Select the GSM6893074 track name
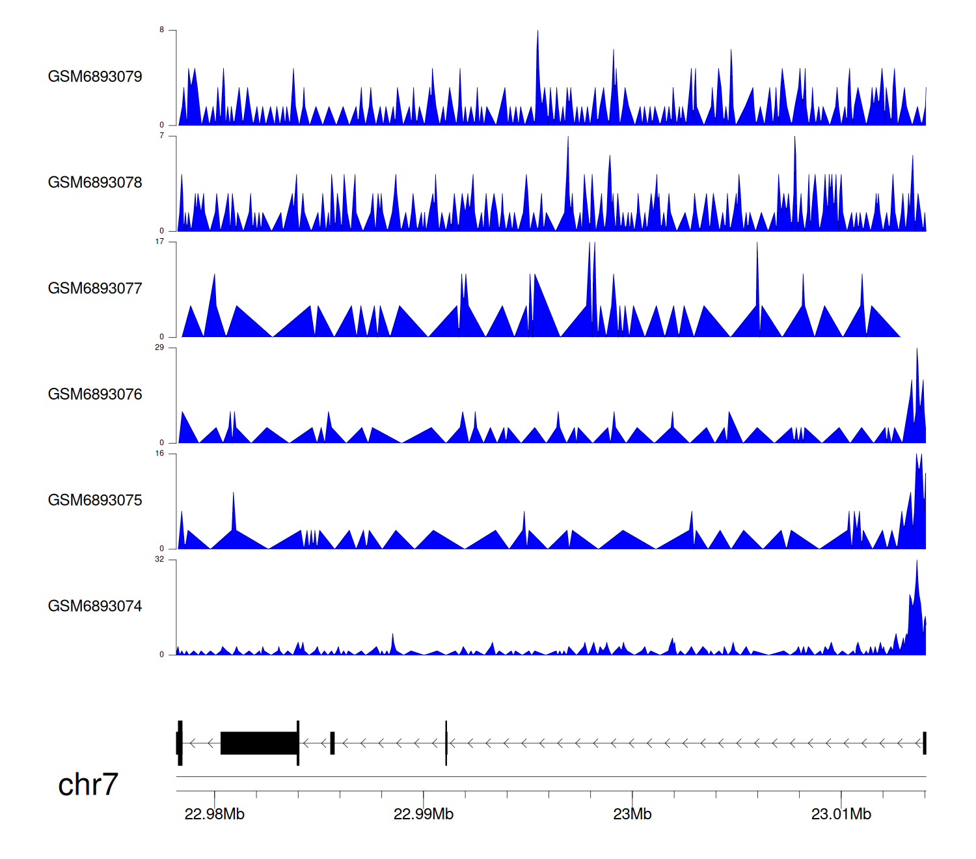Image resolution: width=976 pixels, height=859 pixels. [x=95, y=607]
